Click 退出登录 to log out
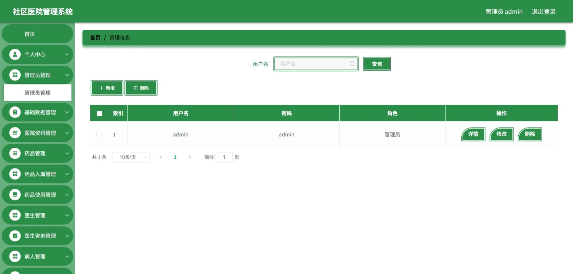Image resolution: width=573 pixels, height=274 pixels. coord(544,12)
